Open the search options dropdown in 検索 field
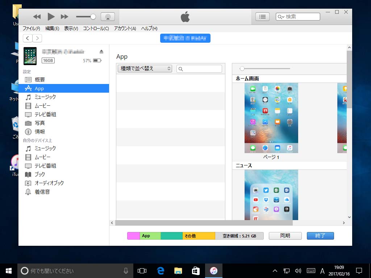 [281, 17]
